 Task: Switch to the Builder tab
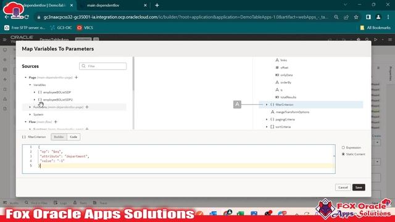click(x=59, y=137)
